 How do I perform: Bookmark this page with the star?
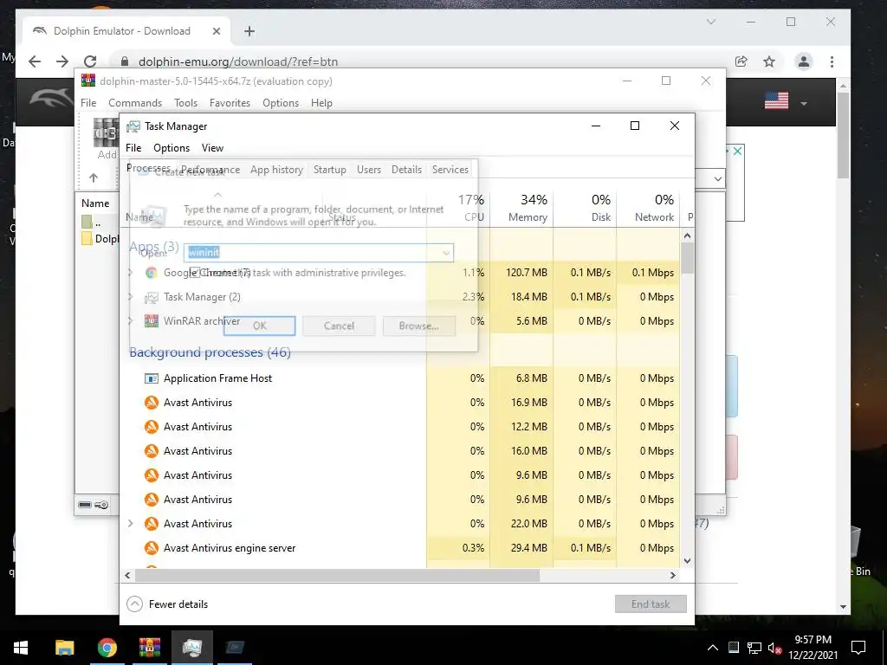click(769, 61)
